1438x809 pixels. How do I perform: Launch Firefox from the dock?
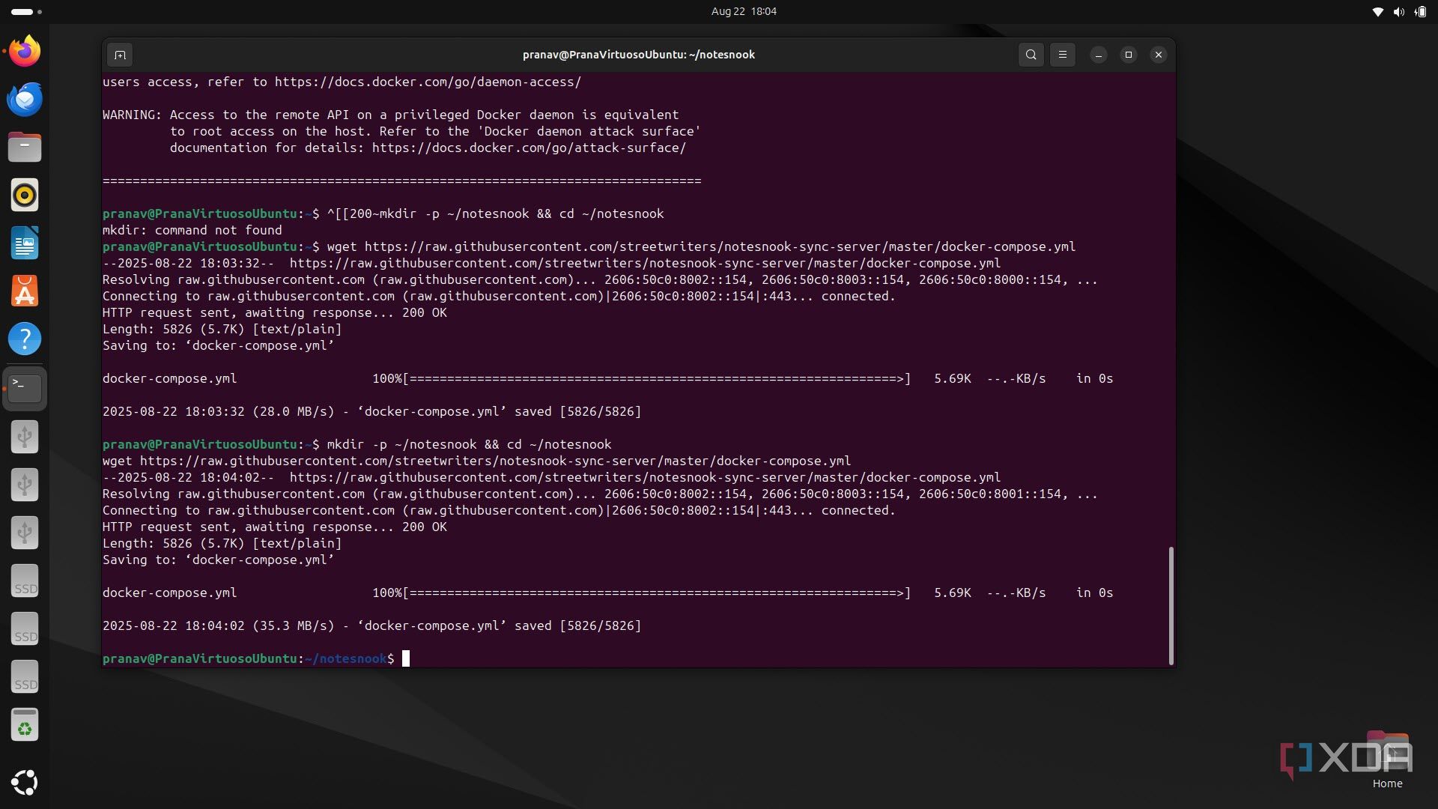point(25,51)
